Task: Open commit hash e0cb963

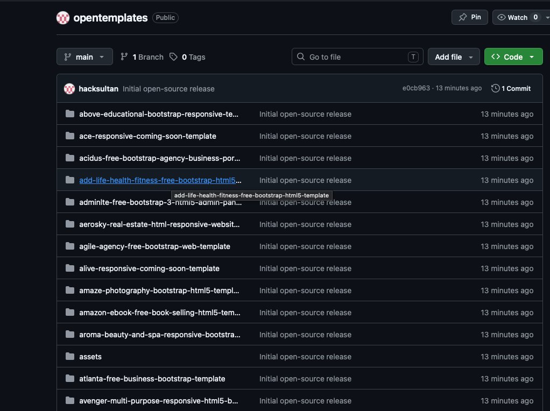Action: (416, 88)
